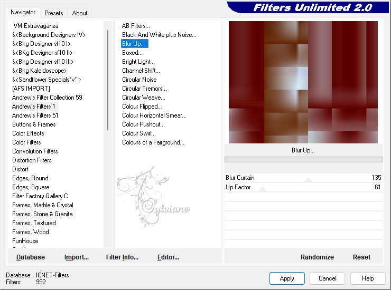Select Frames, Marble & Crystal group
This screenshot has width=391, height=290.
[x=43, y=205]
